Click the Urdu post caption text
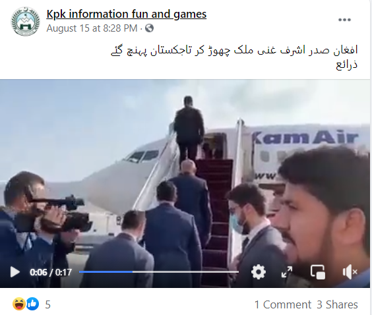 coord(234,57)
